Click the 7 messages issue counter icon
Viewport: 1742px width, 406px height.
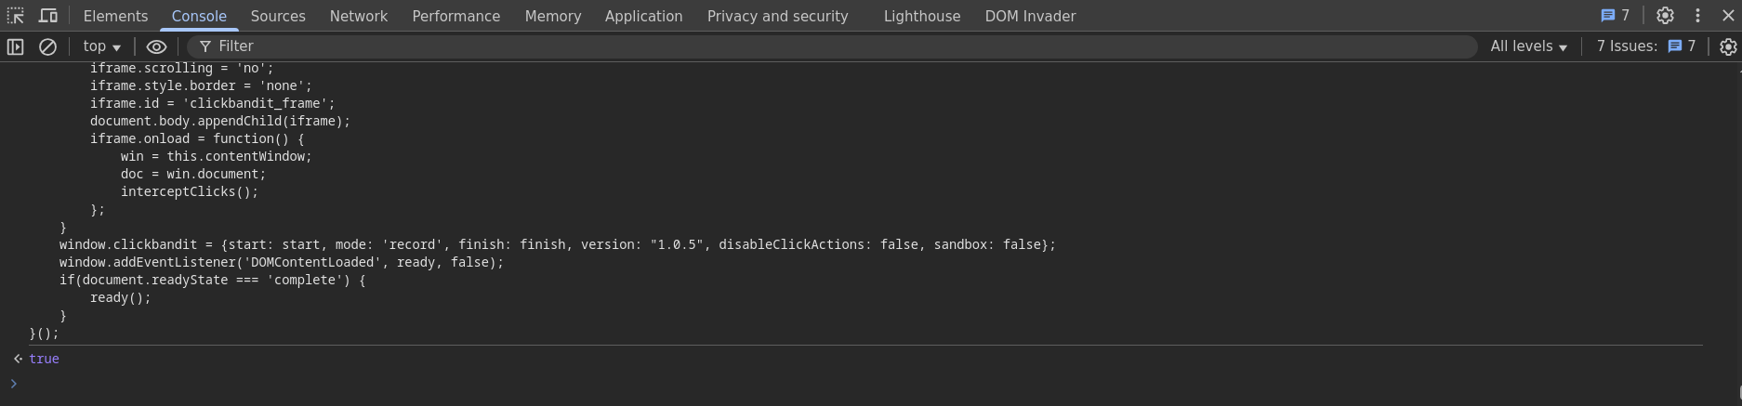[1615, 16]
